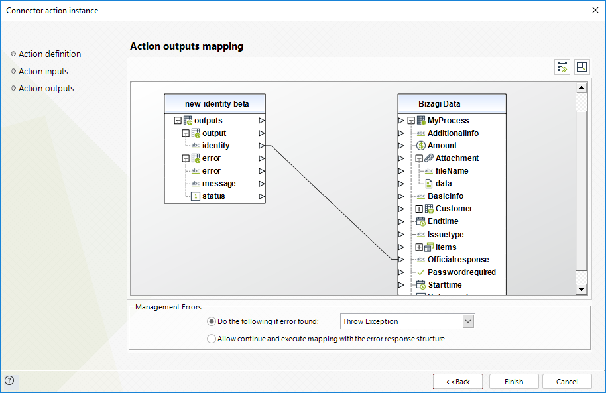Select the message row

tap(219, 184)
